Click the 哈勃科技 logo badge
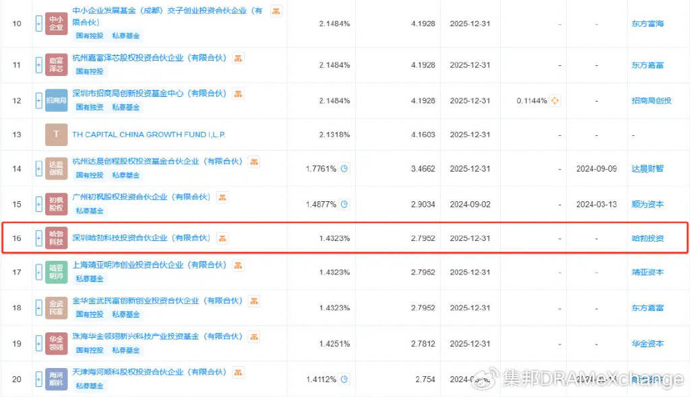The width and height of the screenshot is (690, 397). [57, 238]
